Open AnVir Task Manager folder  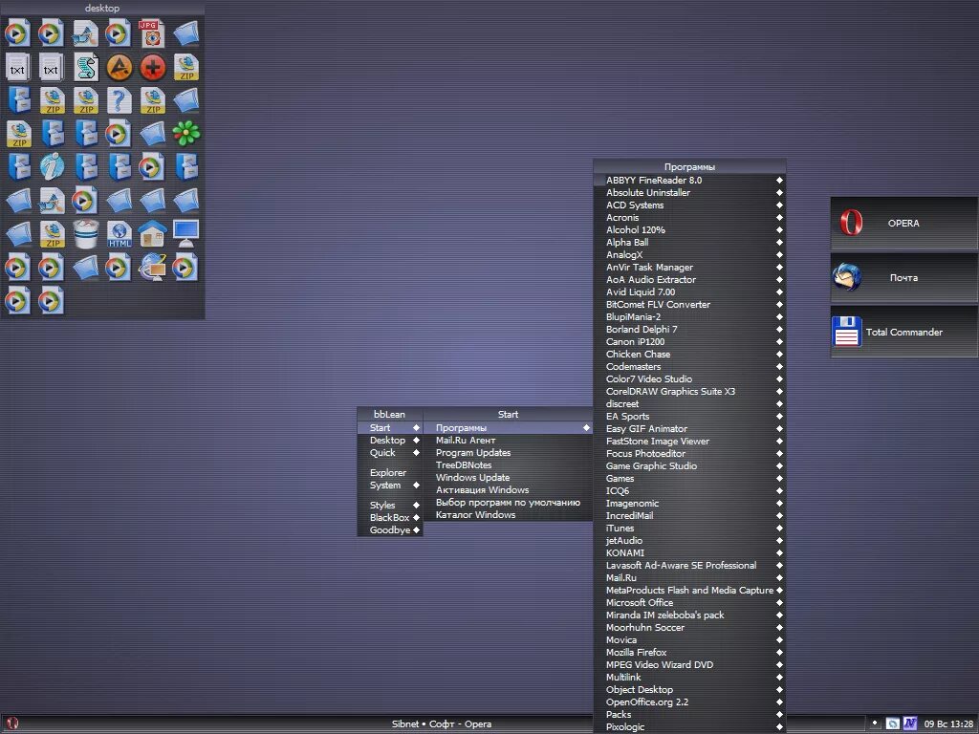pos(689,268)
